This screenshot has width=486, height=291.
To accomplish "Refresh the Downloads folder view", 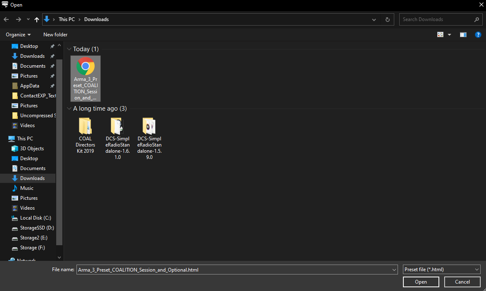I will (x=387, y=19).
